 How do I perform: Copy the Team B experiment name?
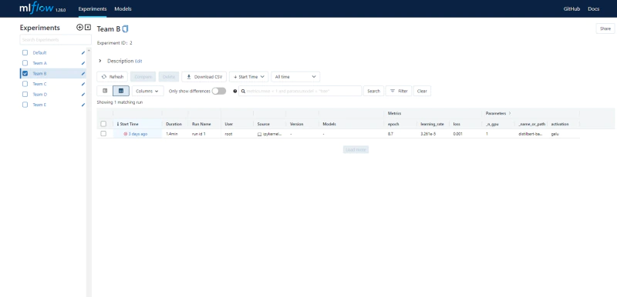pyautogui.click(x=126, y=29)
